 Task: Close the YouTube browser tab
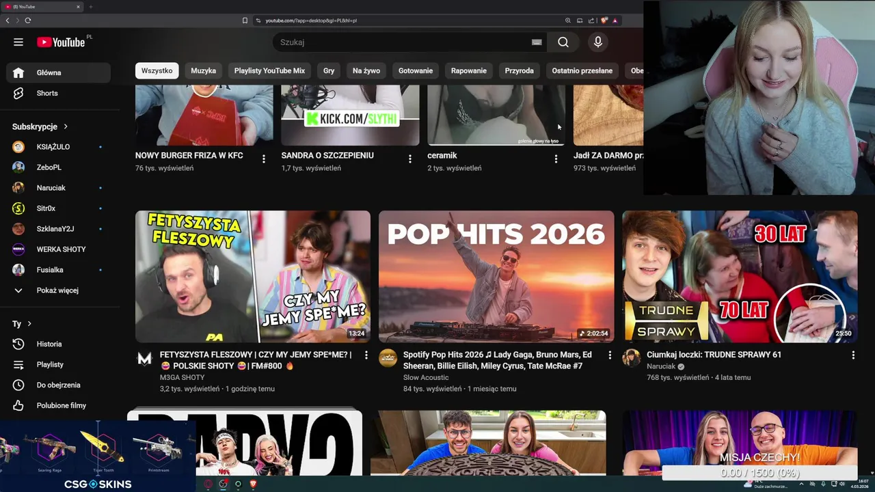pos(78,7)
